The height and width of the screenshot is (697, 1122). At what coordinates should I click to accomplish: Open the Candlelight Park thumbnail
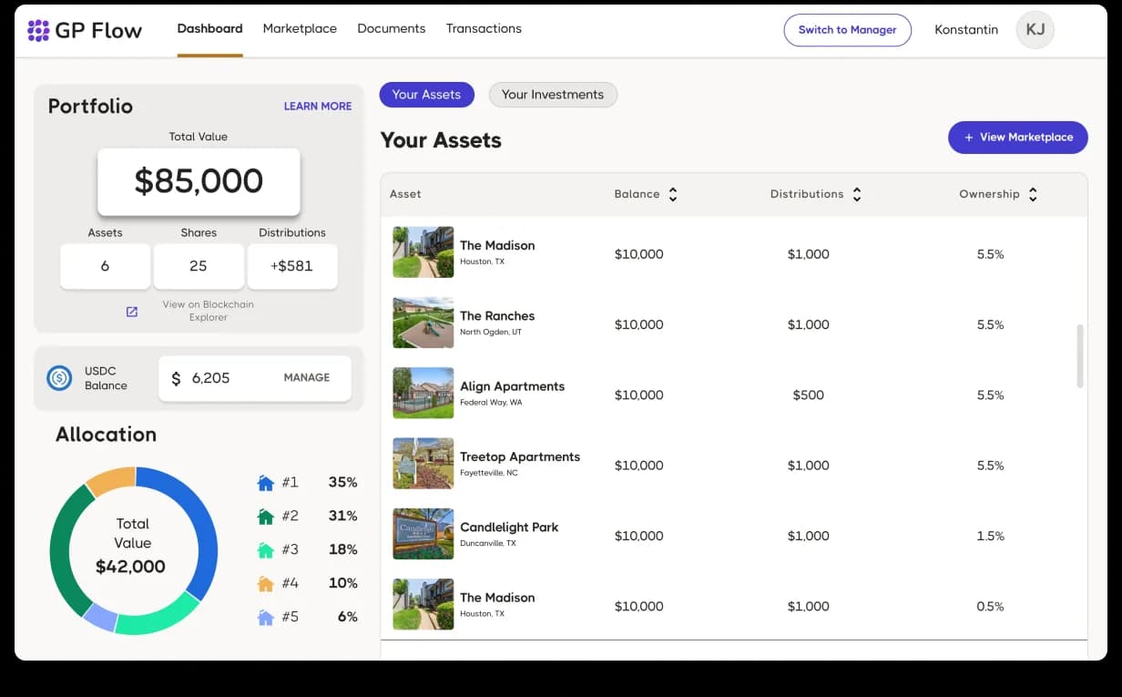tap(423, 534)
